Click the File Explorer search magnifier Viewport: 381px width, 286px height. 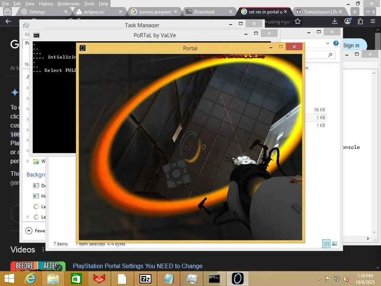tap(330, 55)
